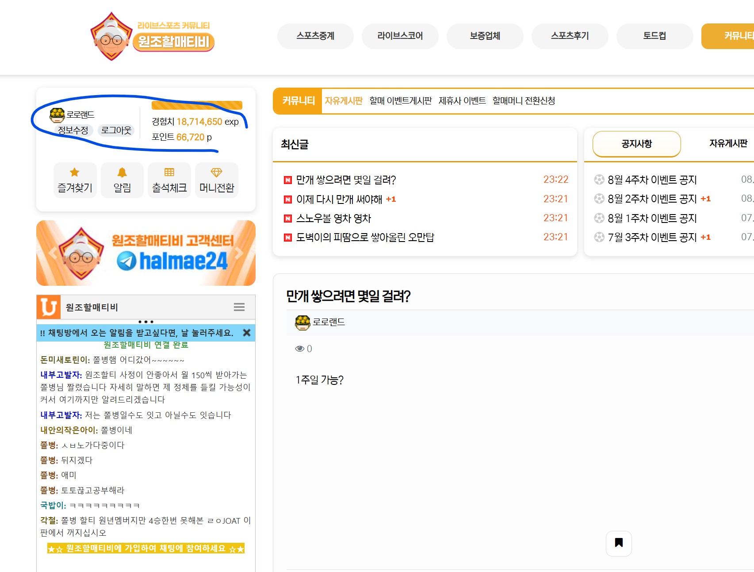Click the orange experience progress bar
Viewport: 754px width, 572px height.
[197, 105]
